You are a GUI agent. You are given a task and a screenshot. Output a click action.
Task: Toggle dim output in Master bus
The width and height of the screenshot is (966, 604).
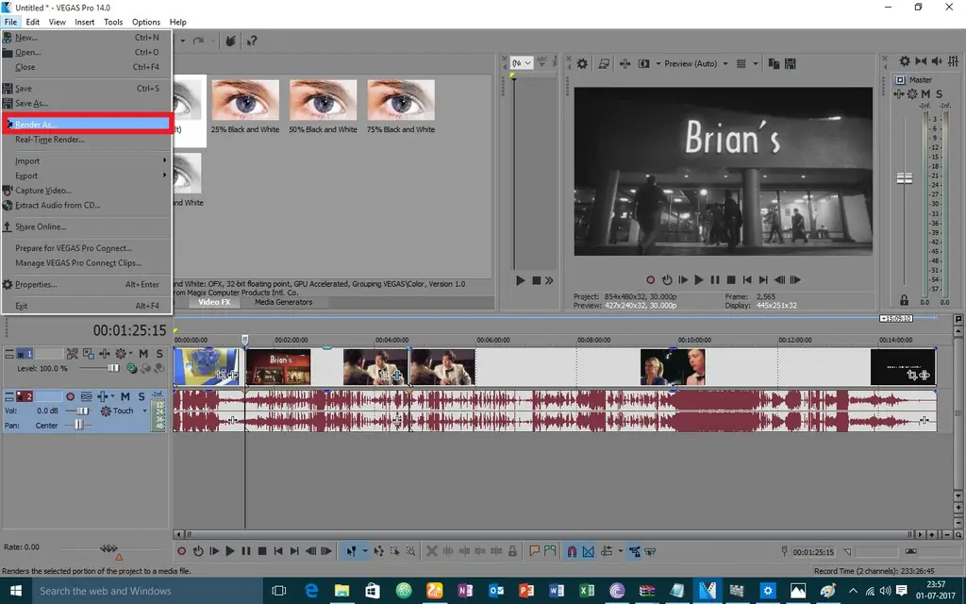937,61
